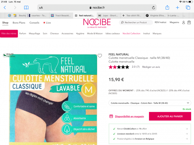The height and width of the screenshot is (145, 194).
Task: Focus the Rechercher un Produit search field
Action: (x=136, y=22)
